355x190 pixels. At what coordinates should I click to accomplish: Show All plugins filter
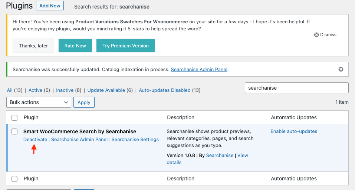10,90
